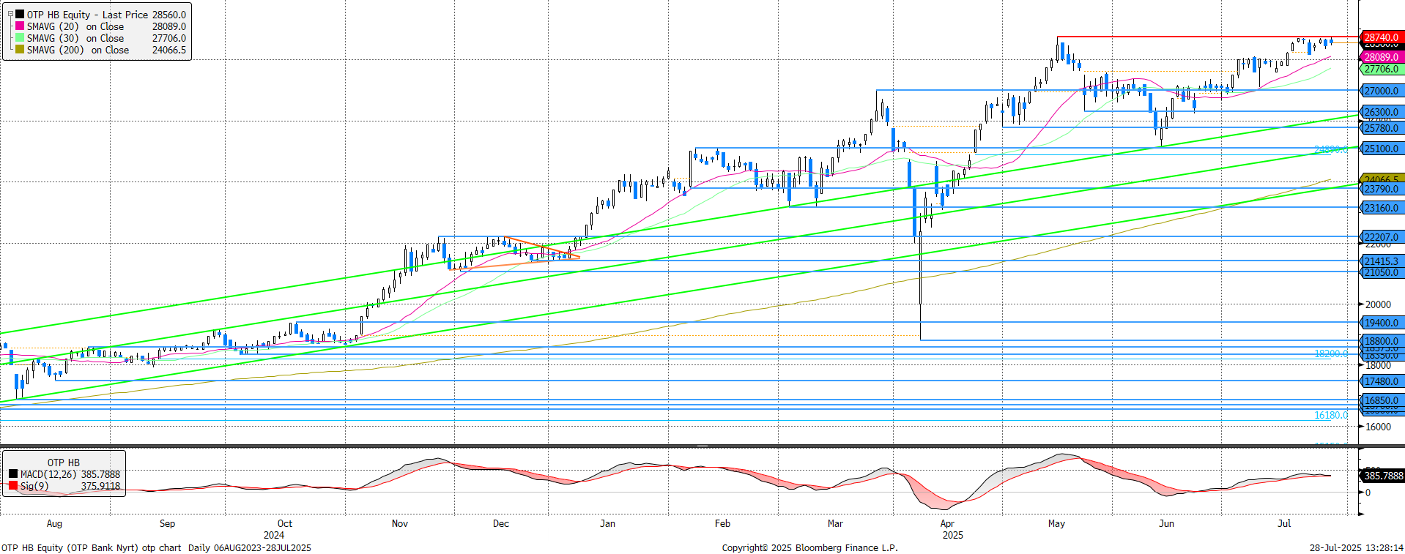Click the cyan '16180.0' annotation text

point(1330,415)
